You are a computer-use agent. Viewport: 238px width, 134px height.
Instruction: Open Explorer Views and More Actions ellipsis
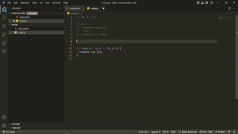pyautogui.click(x=60, y=8)
